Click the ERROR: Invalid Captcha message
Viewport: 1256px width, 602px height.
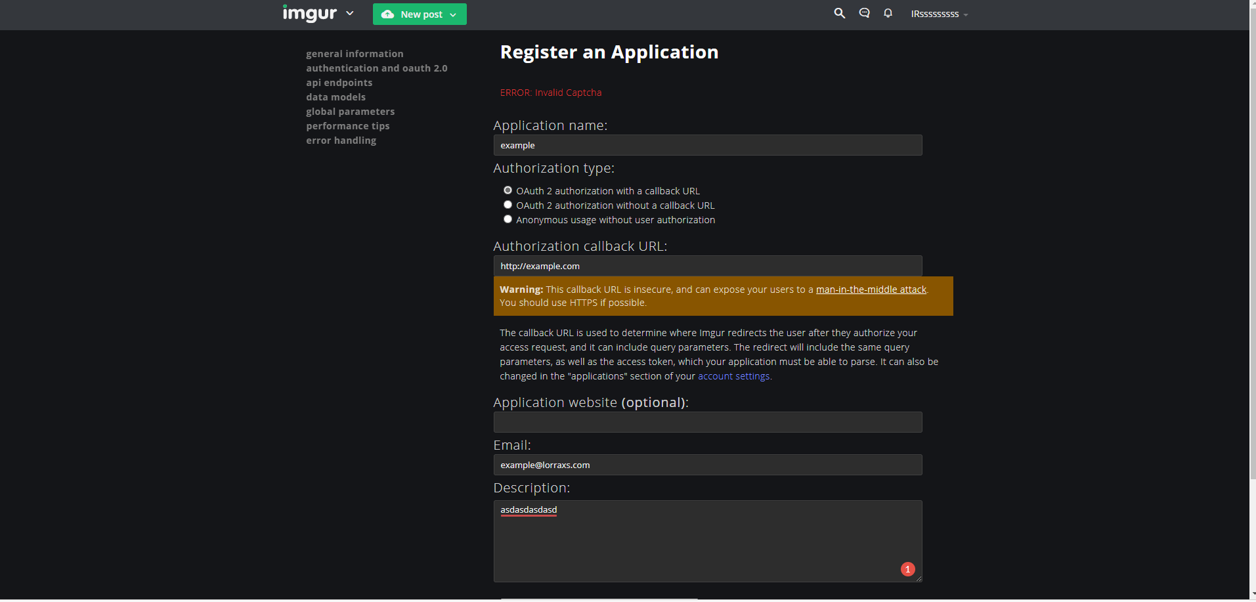click(551, 93)
